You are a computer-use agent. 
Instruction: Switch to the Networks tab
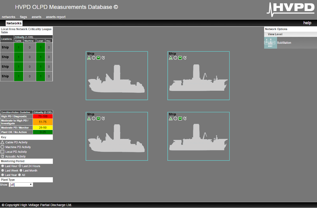[14, 23]
